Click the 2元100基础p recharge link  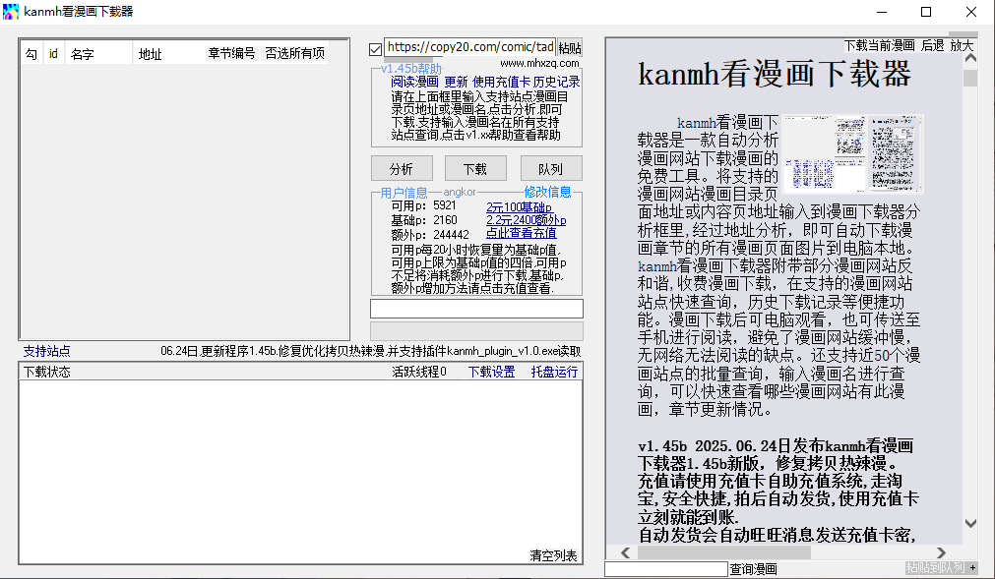[x=519, y=206]
